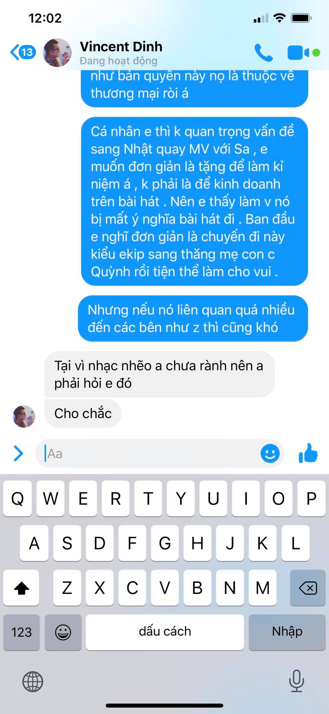This screenshot has width=329, height=714.
Task: Open the emoji keyboard
Action: 63,632
